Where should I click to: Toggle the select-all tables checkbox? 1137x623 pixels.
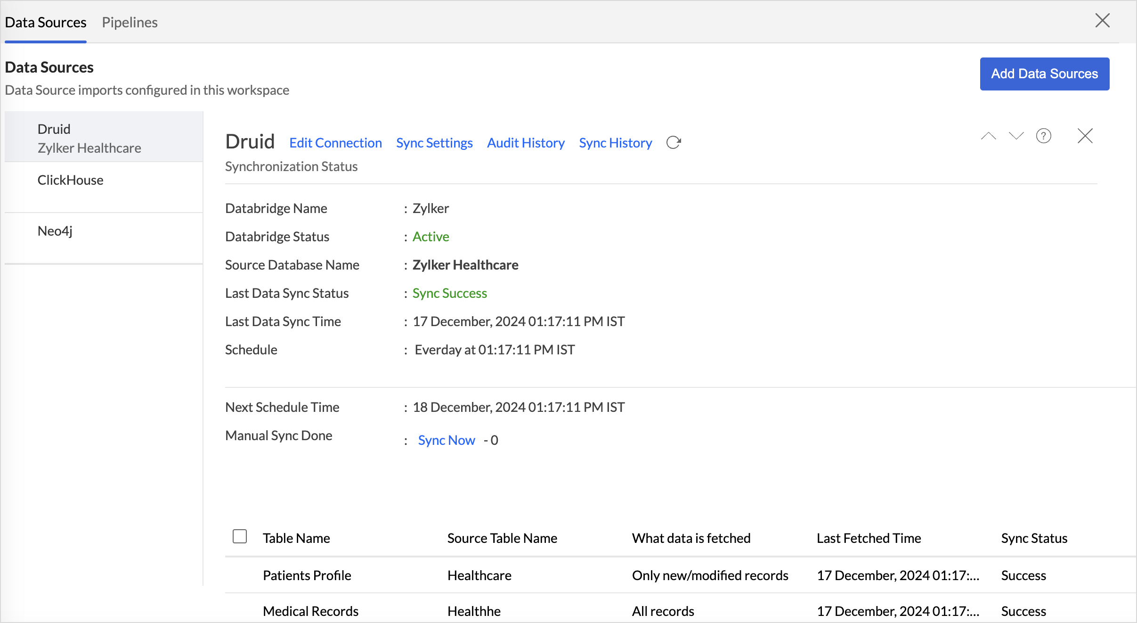[x=240, y=536]
